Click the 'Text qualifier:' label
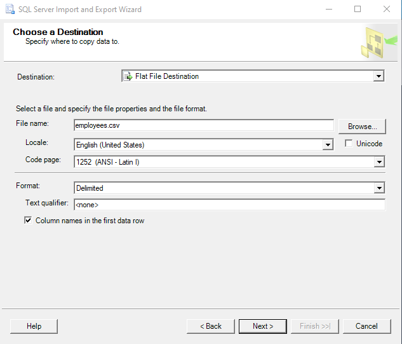The width and height of the screenshot is (402, 344). coord(47,203)
